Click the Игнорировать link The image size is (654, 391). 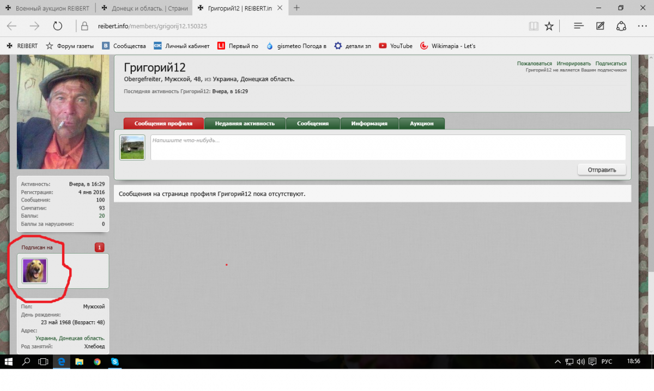pyautogui.click(x=573, y=64)
